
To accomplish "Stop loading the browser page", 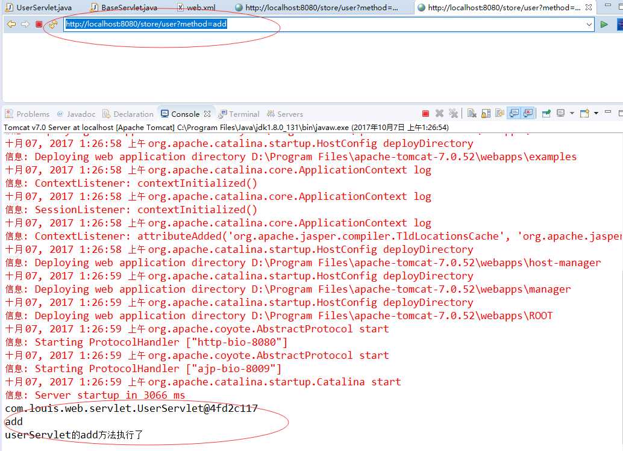I will (39, 24).
